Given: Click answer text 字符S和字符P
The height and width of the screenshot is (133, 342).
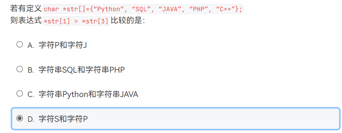Looking at the screenshot, I should pyautogui.click(x=63, y=119).
